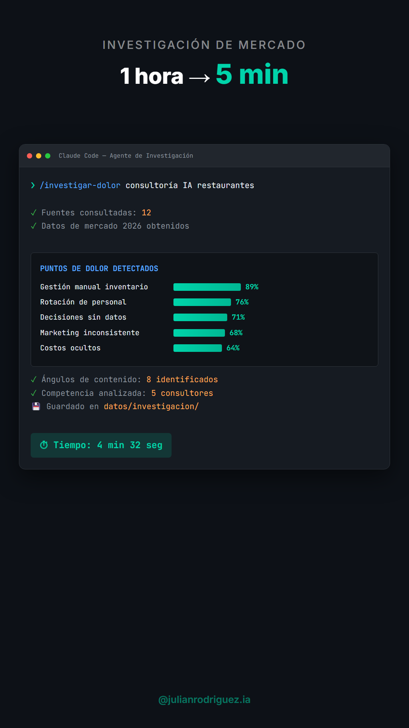The height and width of the screenshot is (728, 409).
Task: Click the green maximize dot in title bar
Action: (x=48, y=156)
